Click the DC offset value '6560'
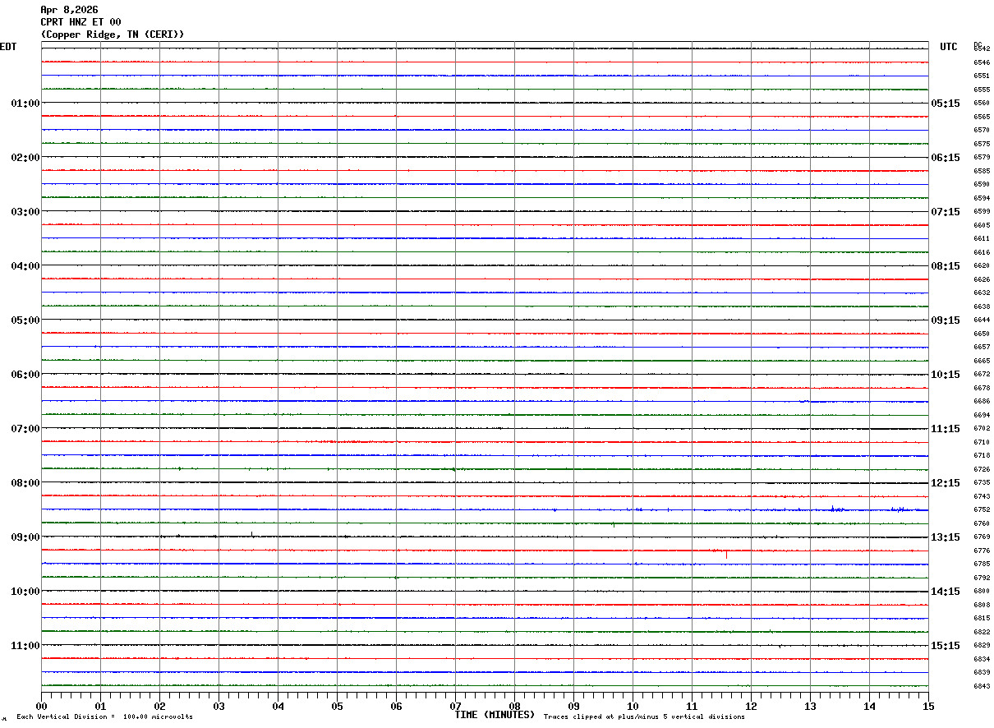The width and height of the screenshot is (994, 728). tap(982, 104)
